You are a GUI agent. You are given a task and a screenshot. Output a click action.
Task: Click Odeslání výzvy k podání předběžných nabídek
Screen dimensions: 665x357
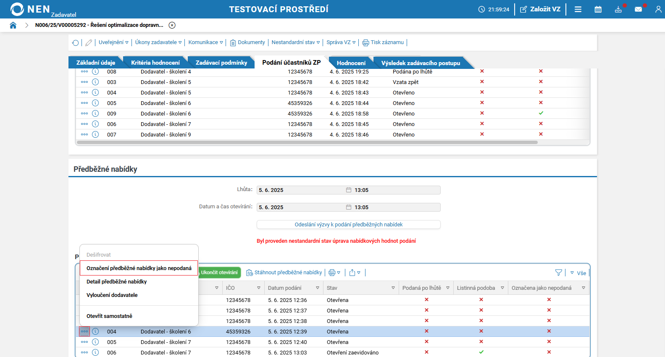coord(348,225)
